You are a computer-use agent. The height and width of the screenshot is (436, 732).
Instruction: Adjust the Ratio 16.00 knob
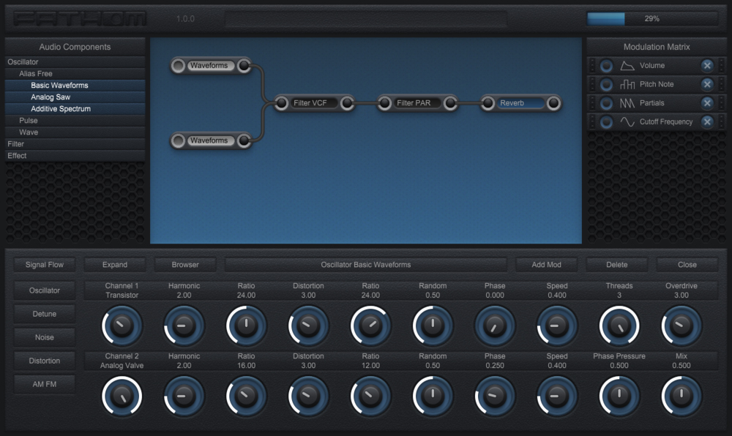(246, 396)
